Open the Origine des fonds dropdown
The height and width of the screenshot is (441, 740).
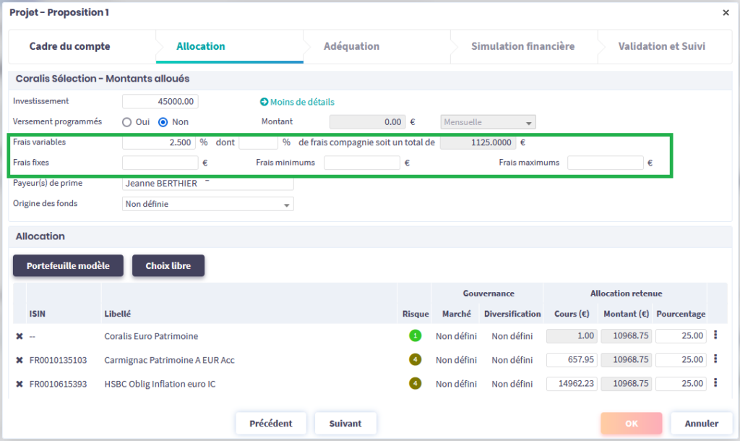coord(208,205)
